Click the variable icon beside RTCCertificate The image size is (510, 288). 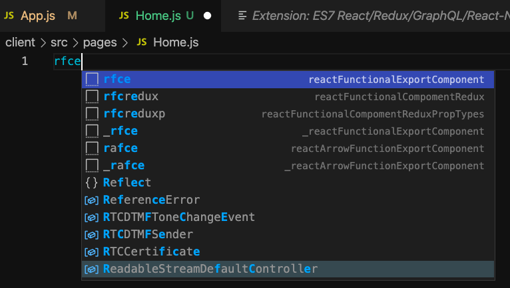pos(92,252)
